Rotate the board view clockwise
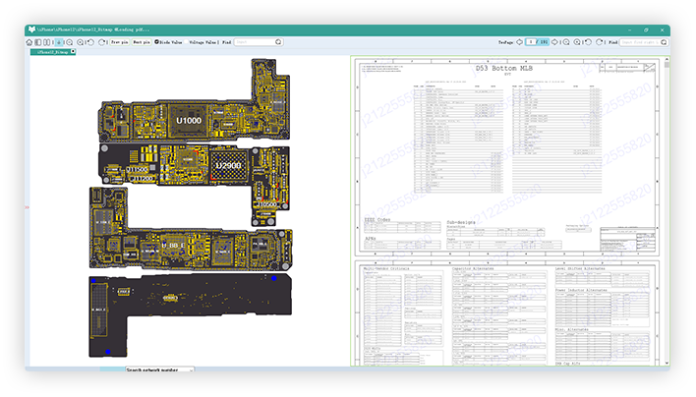Viewport: 696px width, 397px height. (x=101, y=42)
